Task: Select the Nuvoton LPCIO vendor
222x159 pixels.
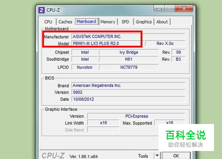Action: (85, 67)
